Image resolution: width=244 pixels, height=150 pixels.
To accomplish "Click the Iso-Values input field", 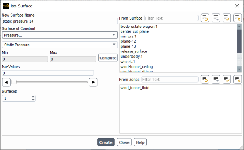I will coord(48,73).
